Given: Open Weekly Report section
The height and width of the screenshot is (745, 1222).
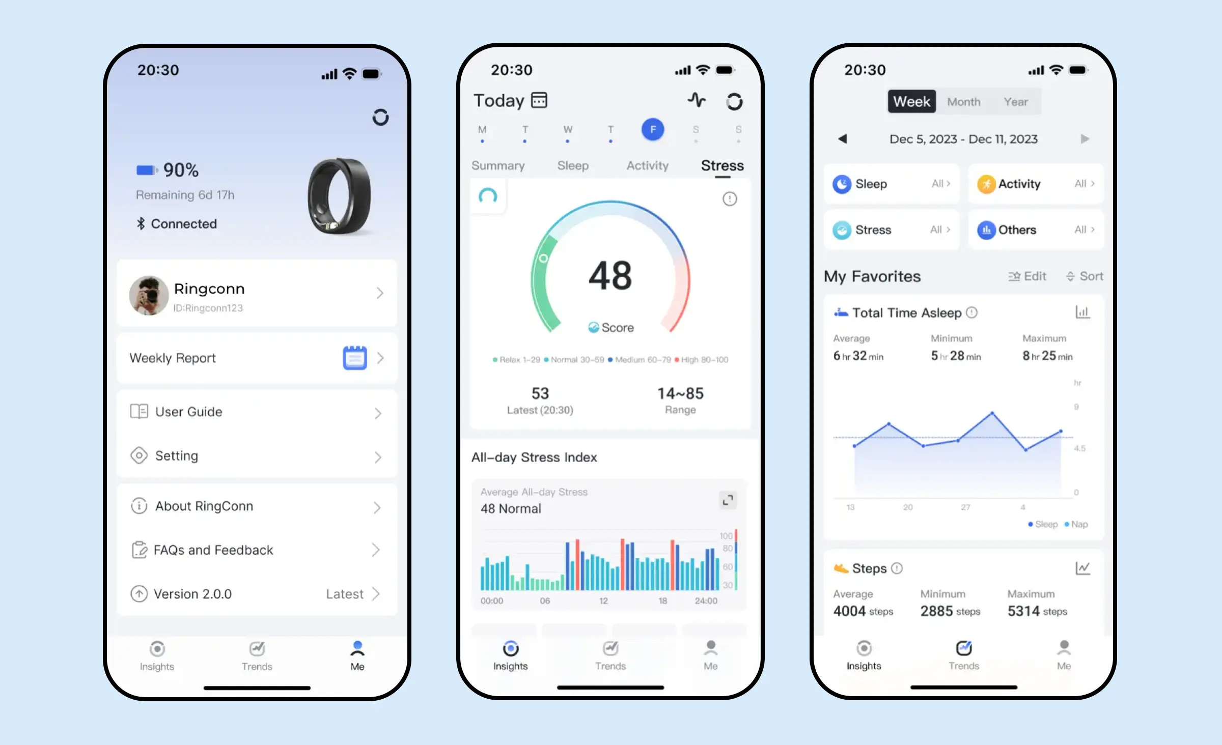Looking at the screenshot, I should point(257,358).
